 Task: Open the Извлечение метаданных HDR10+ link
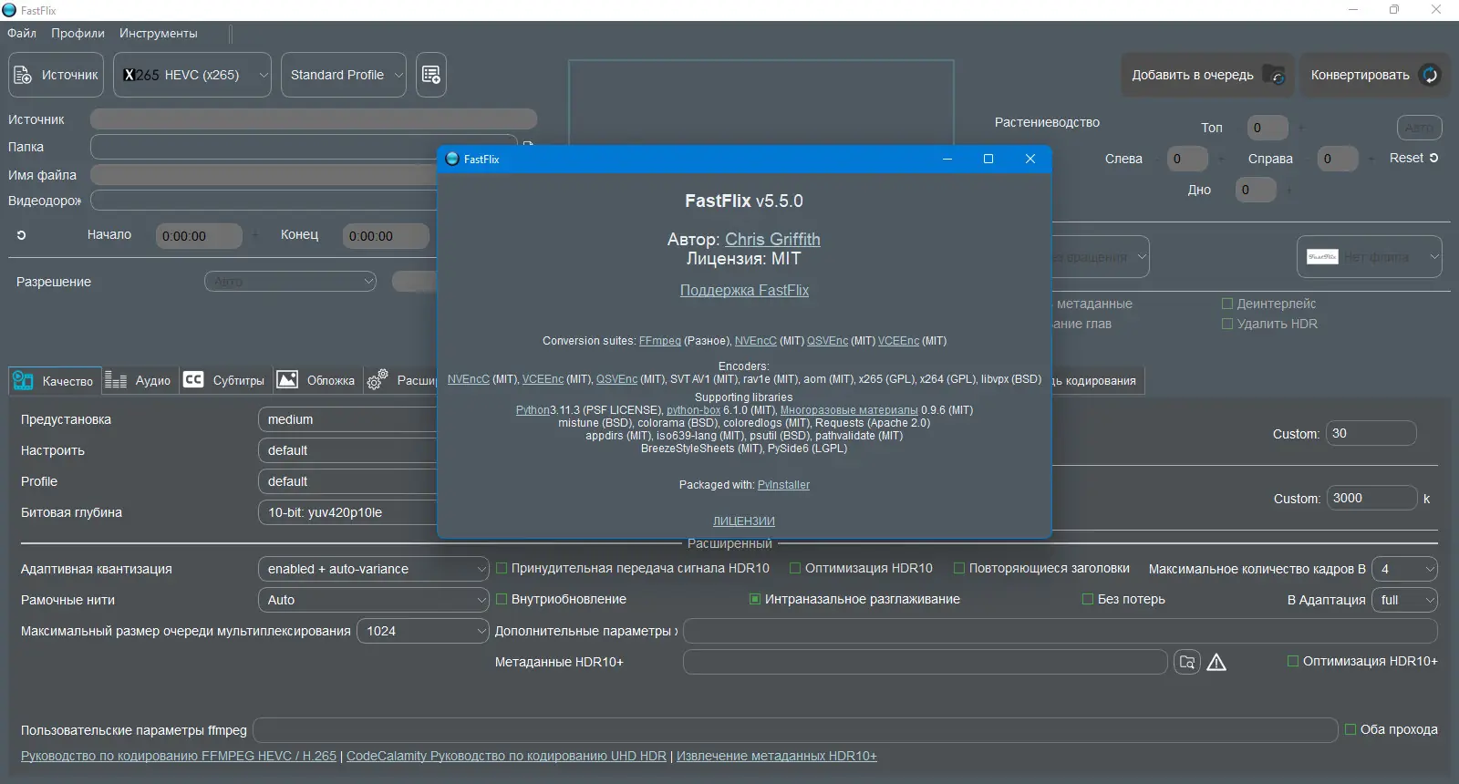tap(777, 756)
